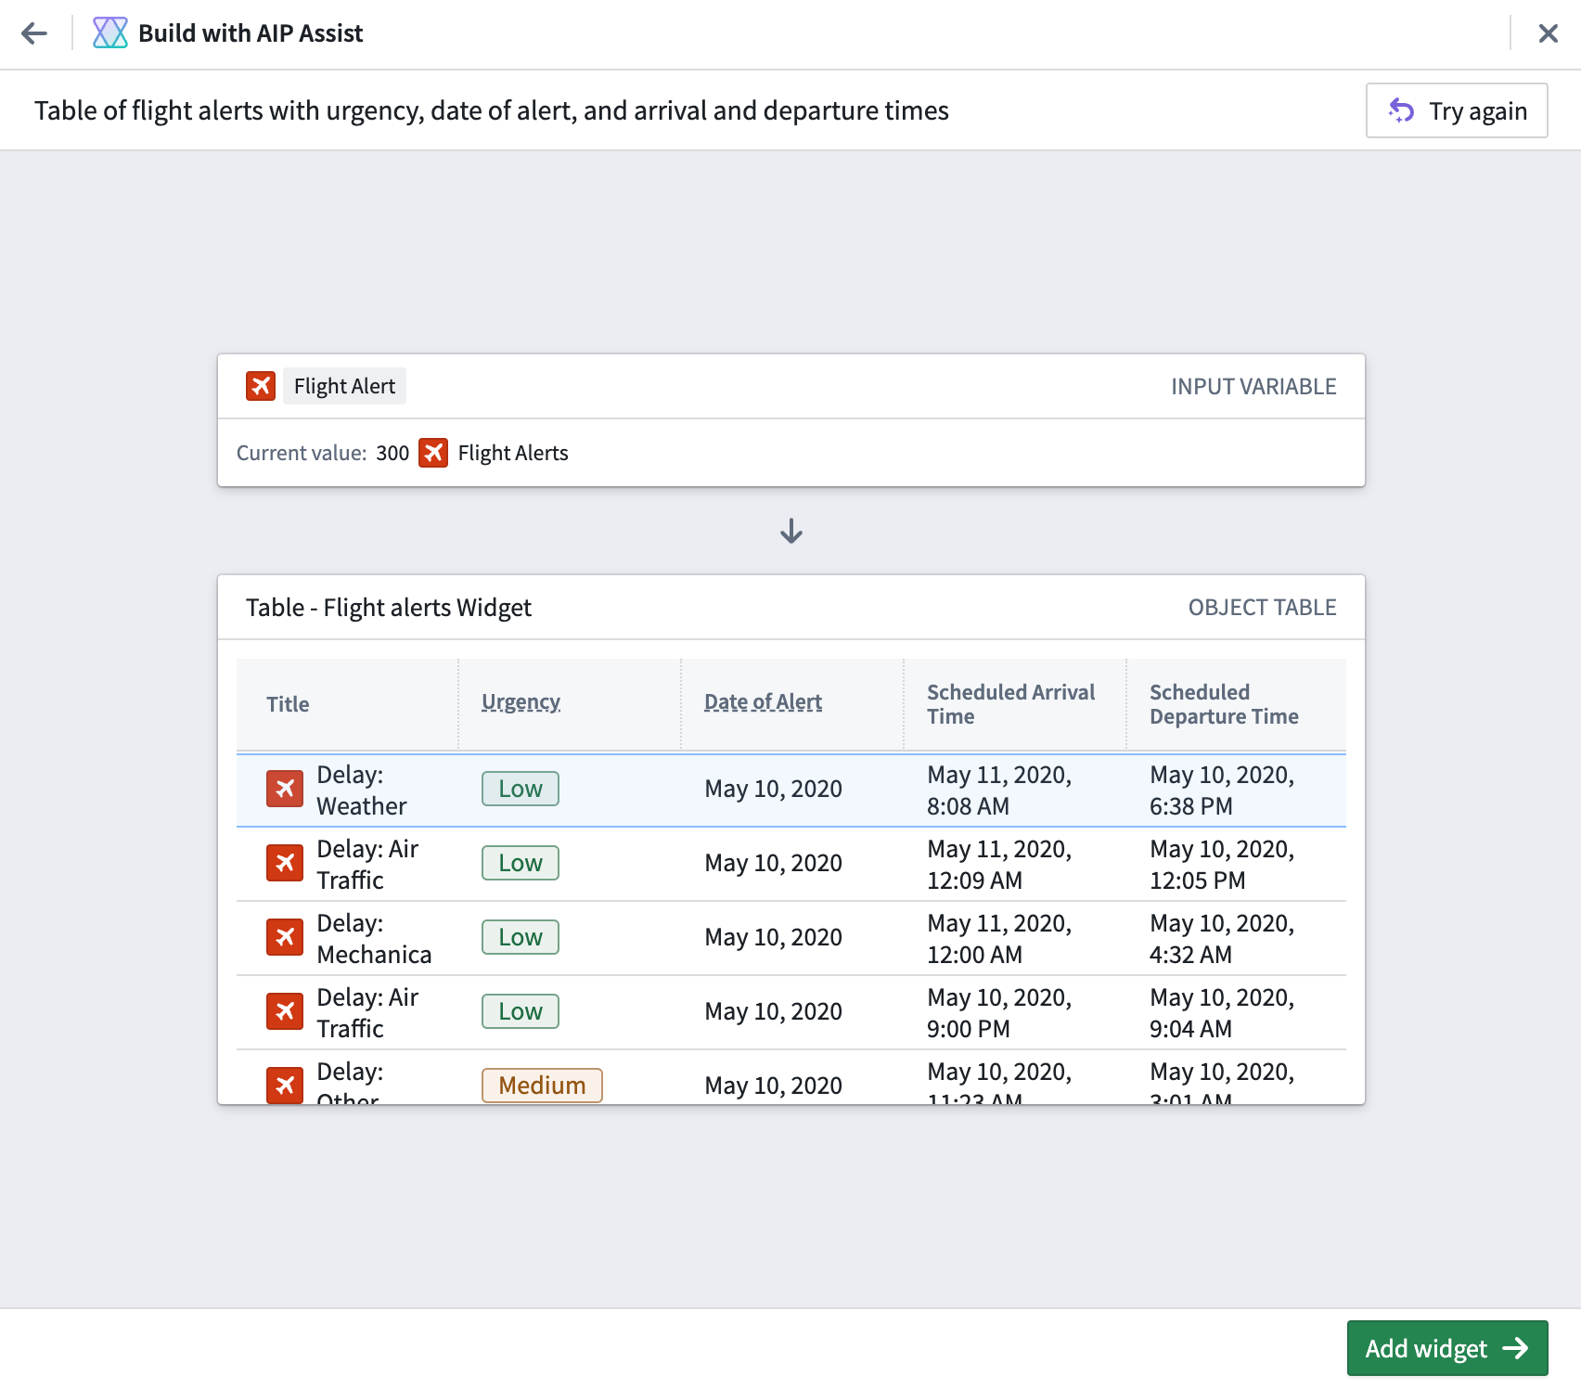Image resolution: width=1581 pixels, height=1388 pixels.
Task: Click plane icon in row with 12:09 AM arrival
Action: coord(285,863)
